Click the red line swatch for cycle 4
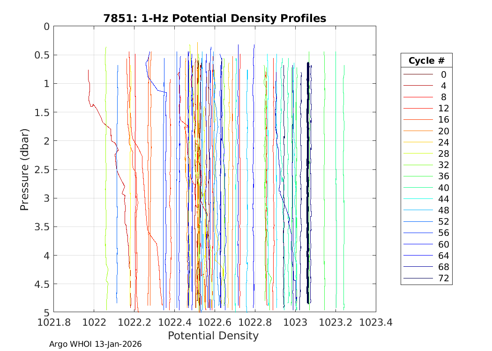This screenshot has width=492, height=351. click(x=418, y=86)
